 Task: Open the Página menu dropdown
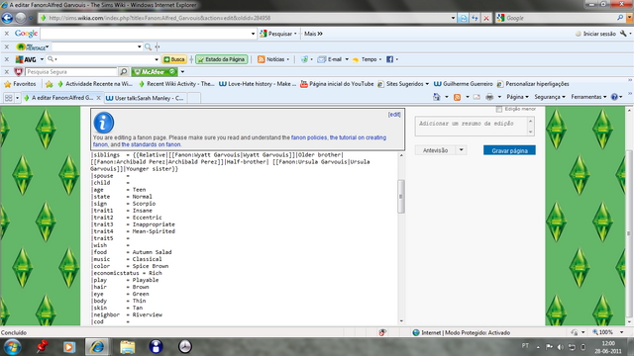coord(517,97)
